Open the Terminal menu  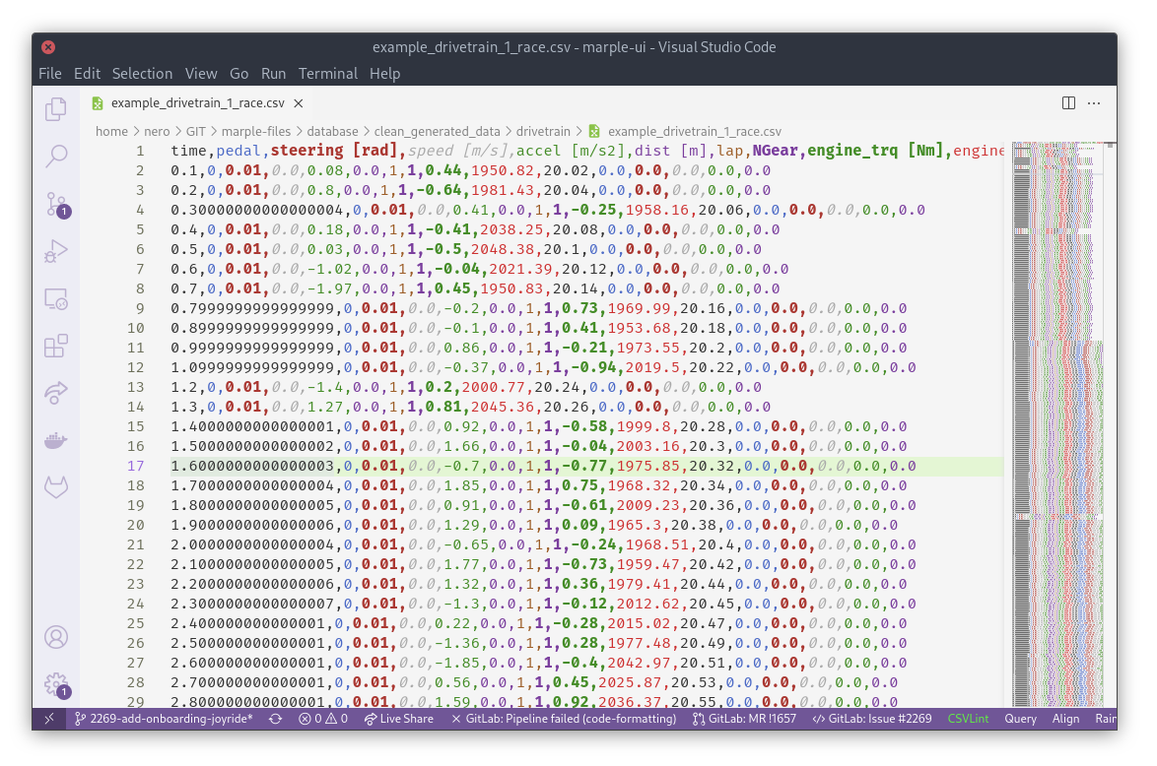(x=327, y=74)
